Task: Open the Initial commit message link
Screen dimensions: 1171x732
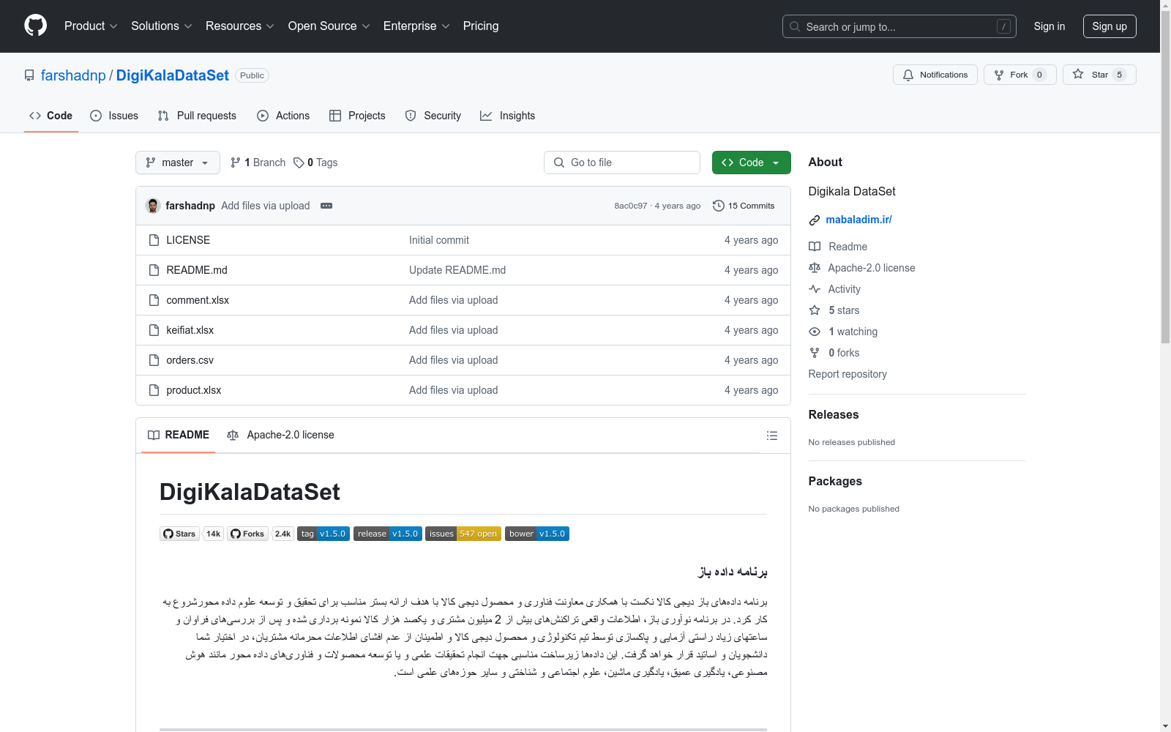Action: [439, 240]
